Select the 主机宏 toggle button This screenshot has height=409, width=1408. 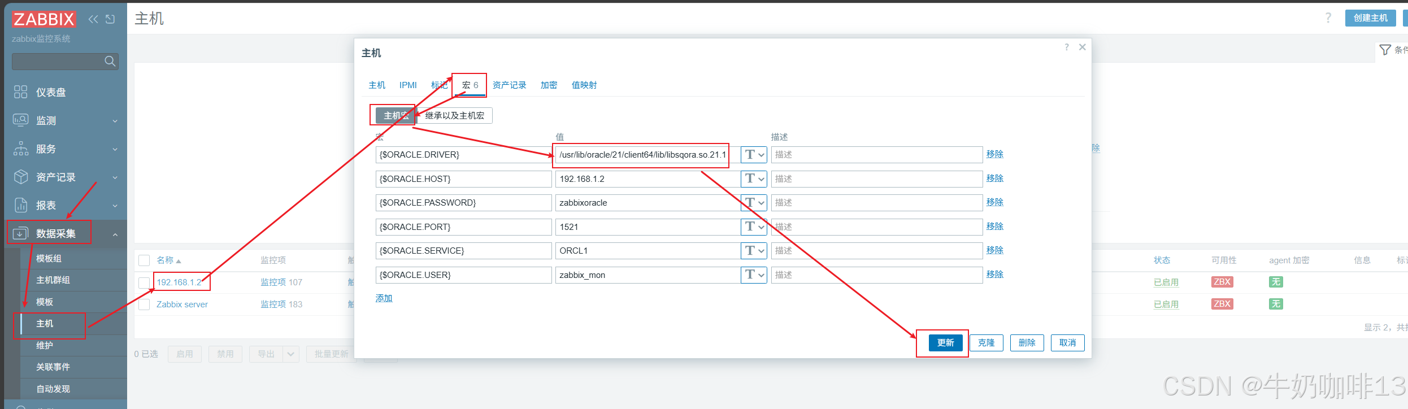pos(396,115)
